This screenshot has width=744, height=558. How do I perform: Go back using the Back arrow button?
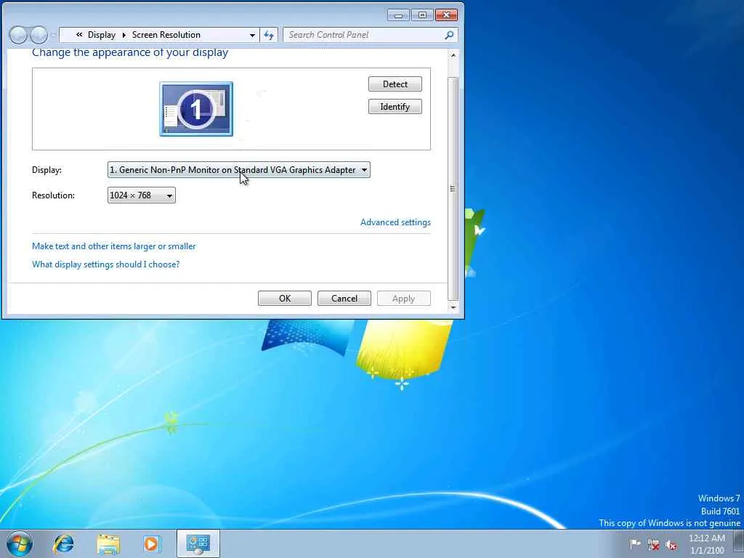pos(18,35)
